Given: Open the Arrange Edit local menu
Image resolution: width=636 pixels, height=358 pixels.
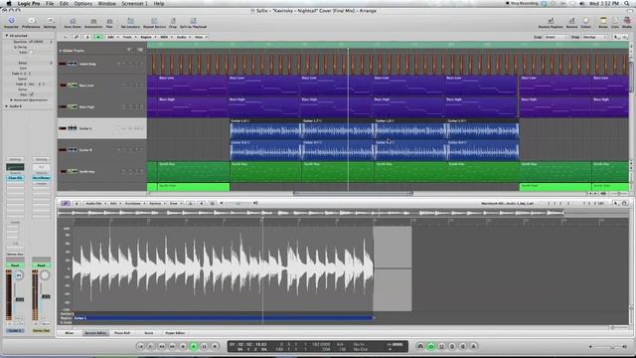Looking at the screenshot, I should [112, 37].
